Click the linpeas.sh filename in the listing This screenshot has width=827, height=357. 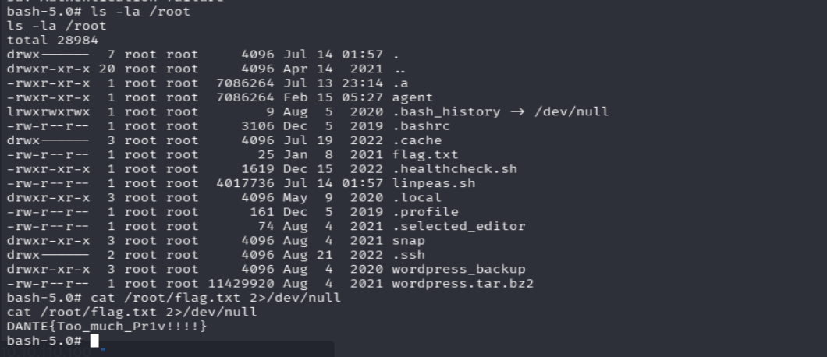[434, 183]
